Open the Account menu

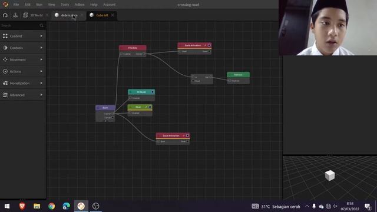[109, 5]
